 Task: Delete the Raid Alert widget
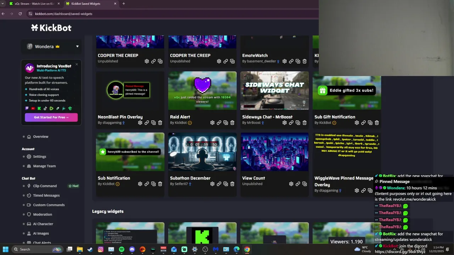tap(232, 123)
